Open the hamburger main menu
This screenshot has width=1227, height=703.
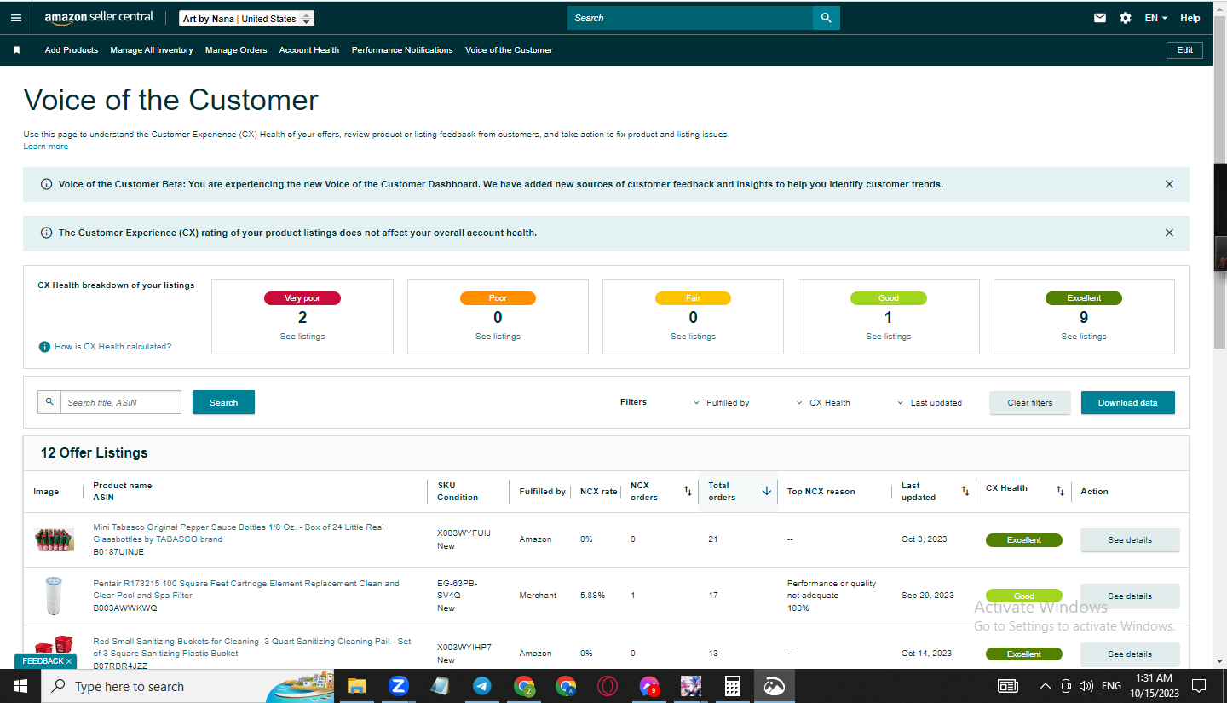point(16,18)
